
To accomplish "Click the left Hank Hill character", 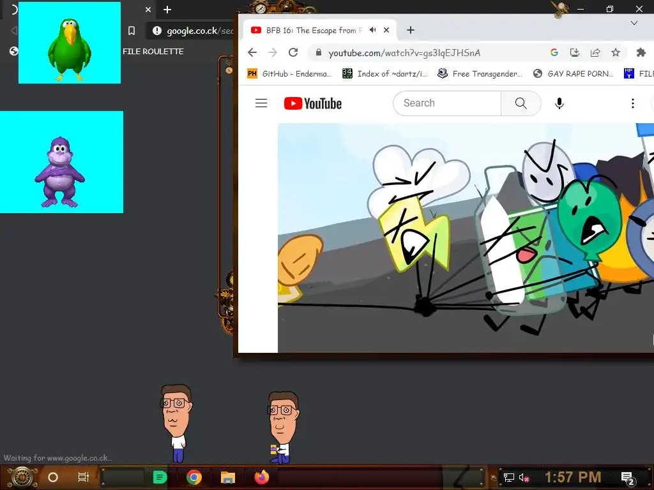I will point(176,424).
